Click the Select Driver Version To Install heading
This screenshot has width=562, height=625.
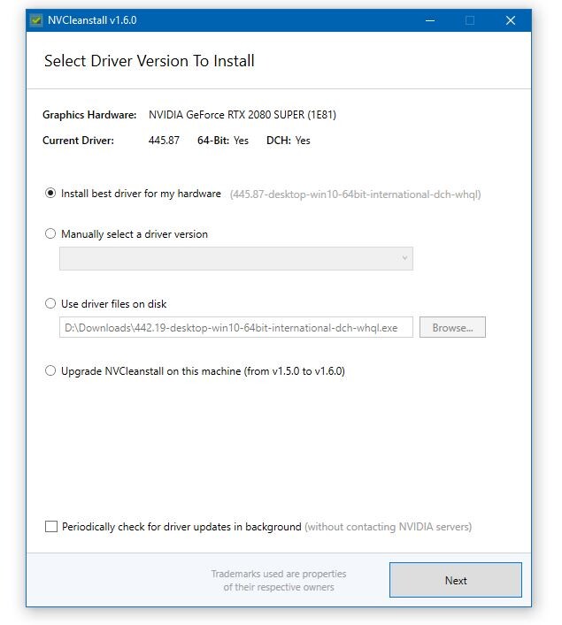click(150, 61)
